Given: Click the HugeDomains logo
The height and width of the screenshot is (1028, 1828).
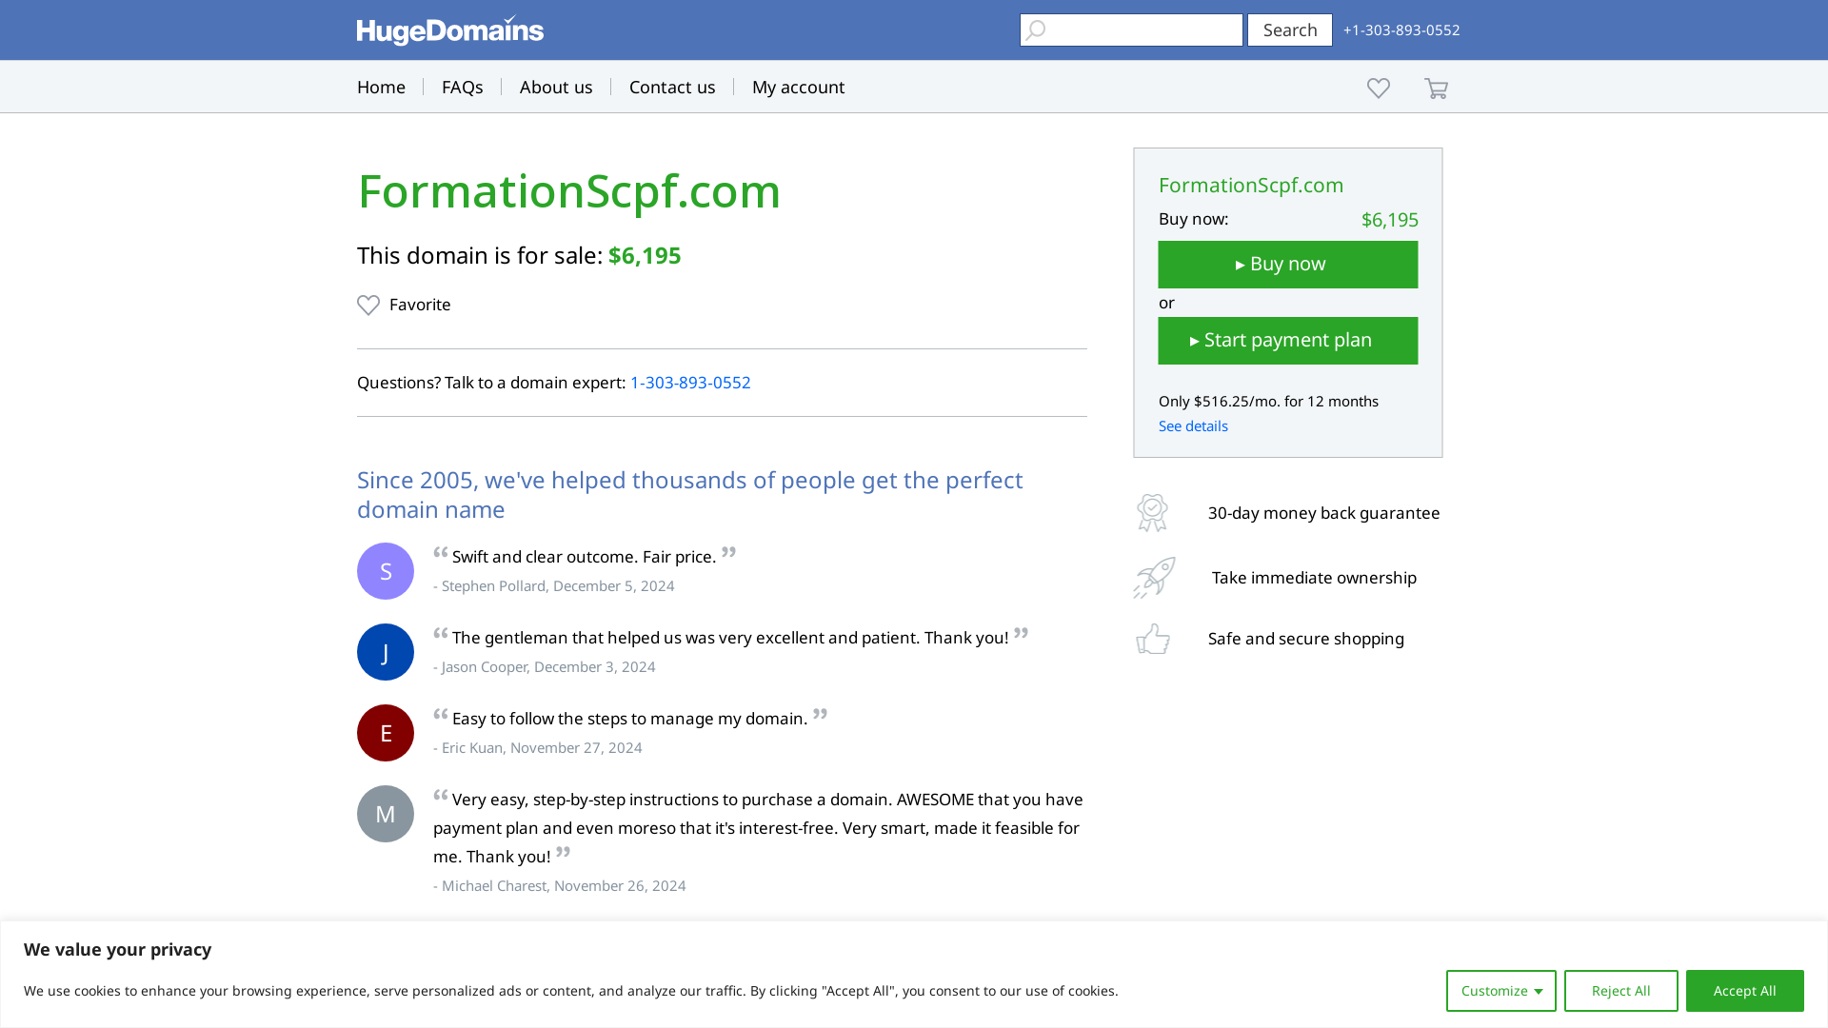Looking at the screenshot, I should coord(449,30).
